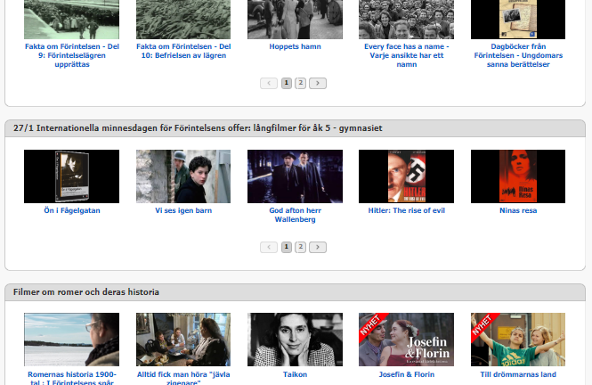Open the Ninas resa title link
The image size is (592, 385).
[x=518, y=210]
